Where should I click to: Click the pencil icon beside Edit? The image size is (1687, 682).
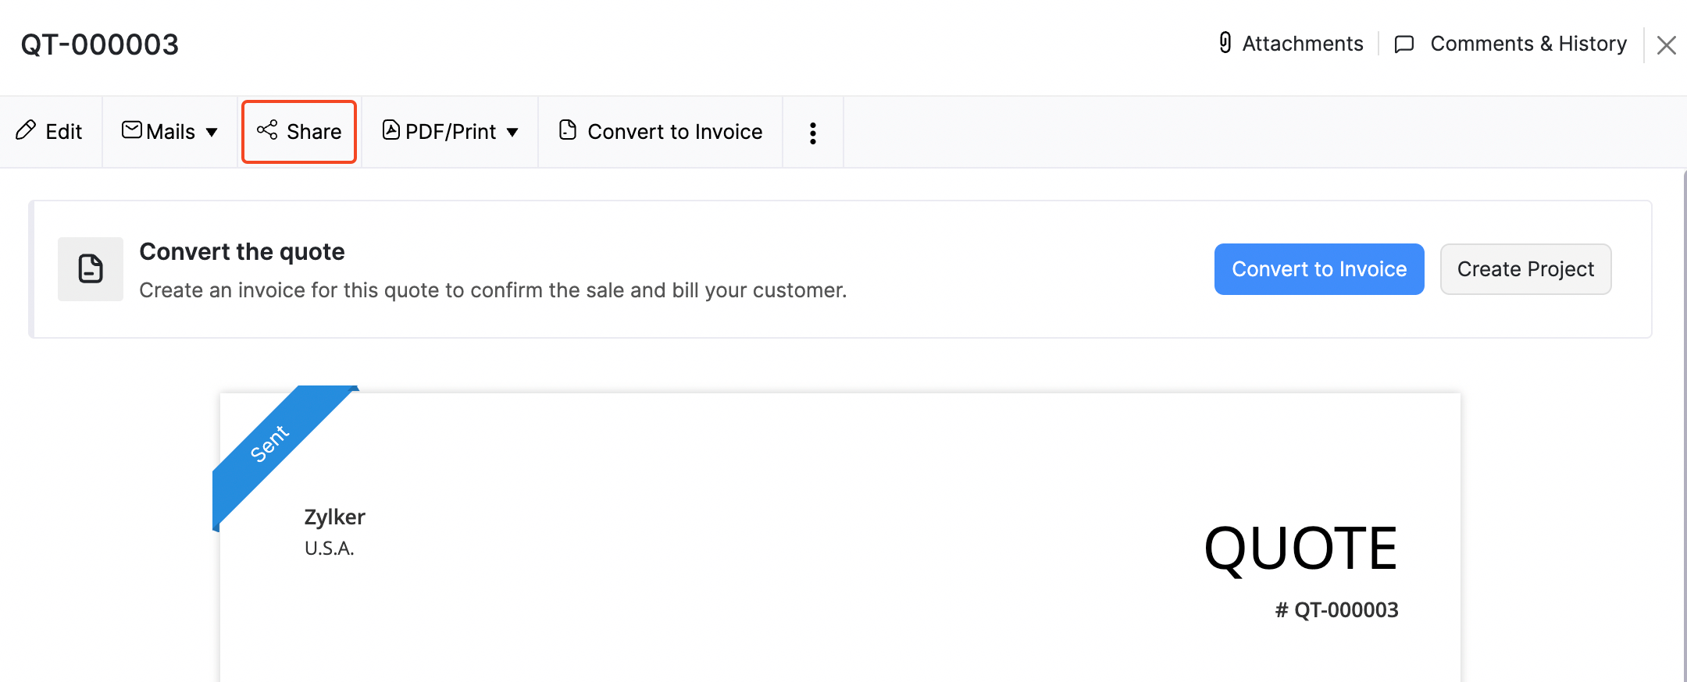pos(26,130)
